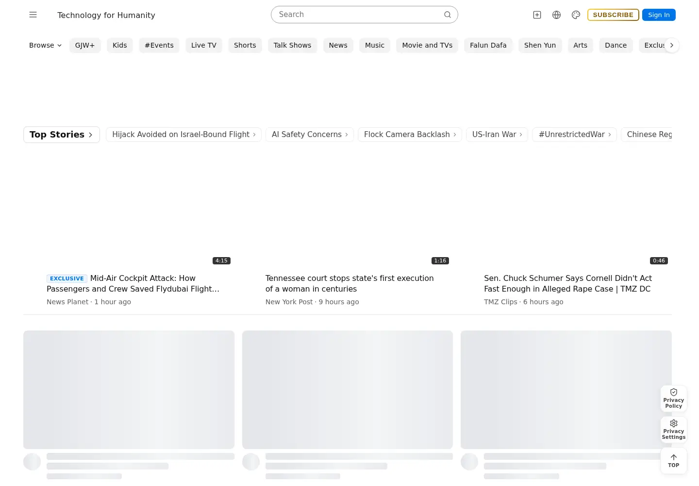The width and height of the screenshot is (699, 486).
Task: Open Privacy Settings gear button
Action: coord(674,430)
